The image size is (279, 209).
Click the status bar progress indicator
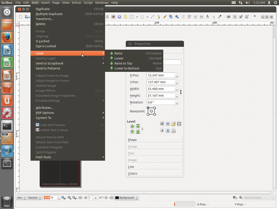coord(184,204)
